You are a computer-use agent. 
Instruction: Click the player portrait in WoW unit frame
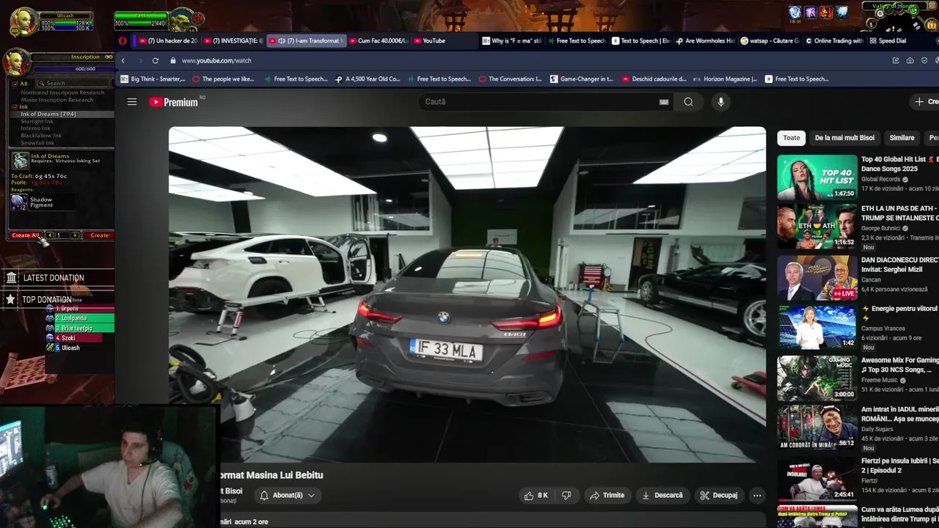[23, 21]
